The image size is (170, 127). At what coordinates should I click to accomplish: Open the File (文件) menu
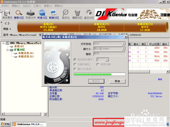click(5, 6)
